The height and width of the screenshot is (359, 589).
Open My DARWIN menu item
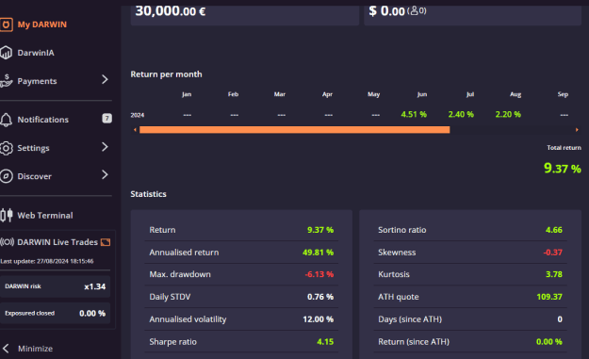[42, 24]
